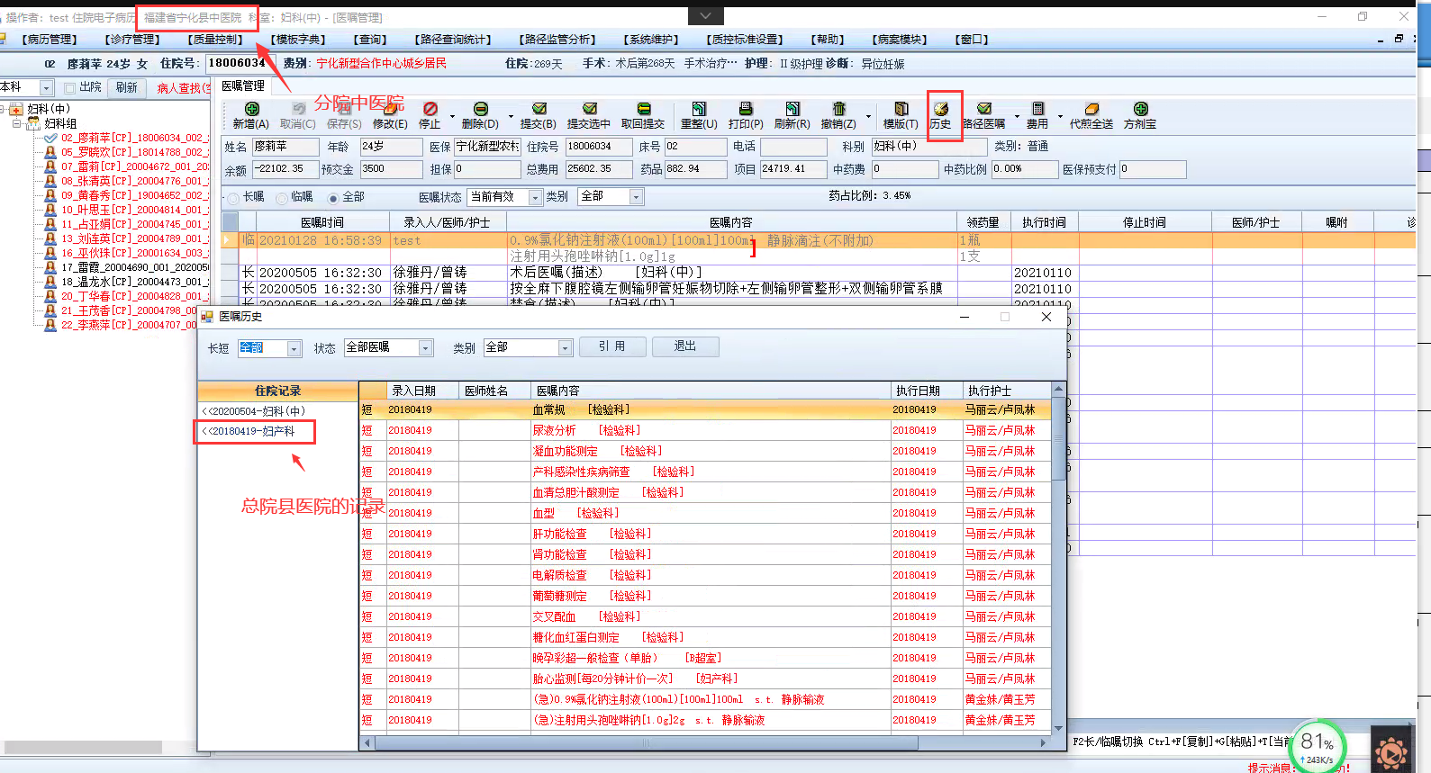
Task: Select the 临嘱 temporary orders radio button
Action: click(x=282, y=198)
